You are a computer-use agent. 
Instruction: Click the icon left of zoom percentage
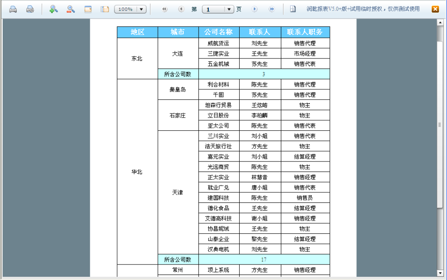105,9
